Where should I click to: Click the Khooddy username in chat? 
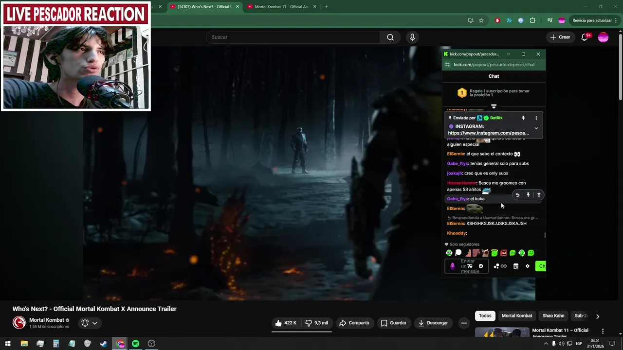click(x=457, y=233)
